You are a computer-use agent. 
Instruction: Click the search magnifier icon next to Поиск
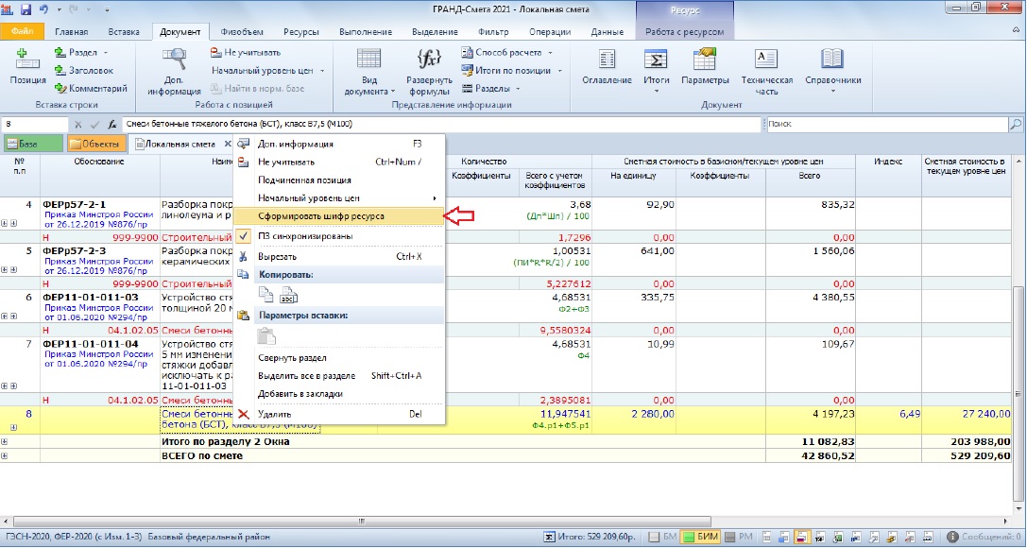(1015, 124)
